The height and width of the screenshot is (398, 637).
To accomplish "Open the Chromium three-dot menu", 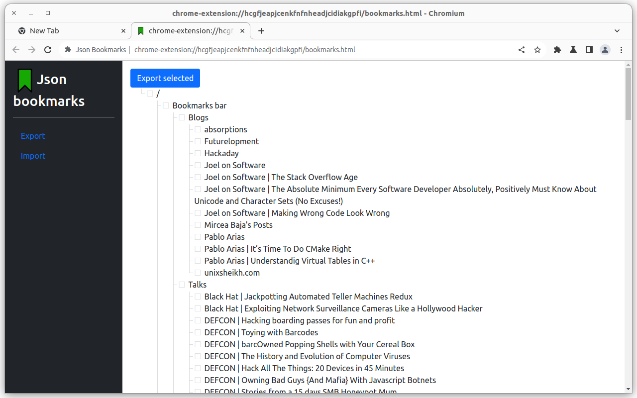I will (x=621, y=50).
